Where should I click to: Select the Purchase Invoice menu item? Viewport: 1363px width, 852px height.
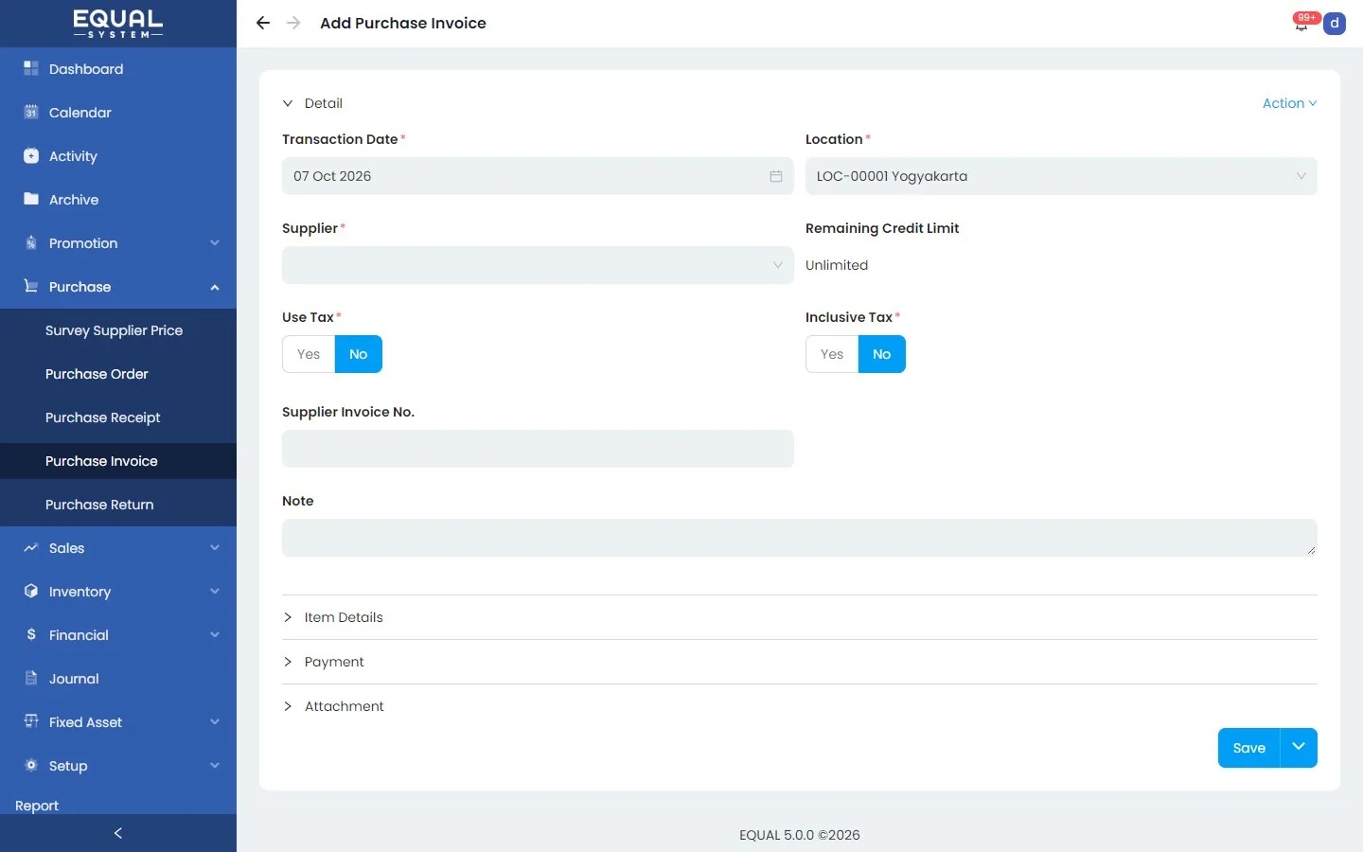(118, 461)
